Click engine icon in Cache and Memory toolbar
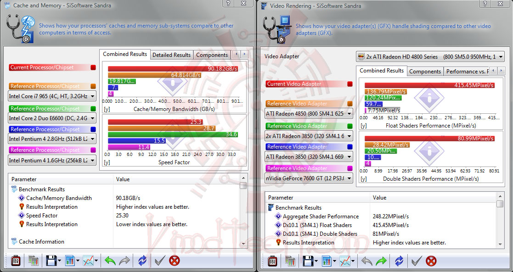This screenshot has width=513, height=272. (x=15, y=261)
